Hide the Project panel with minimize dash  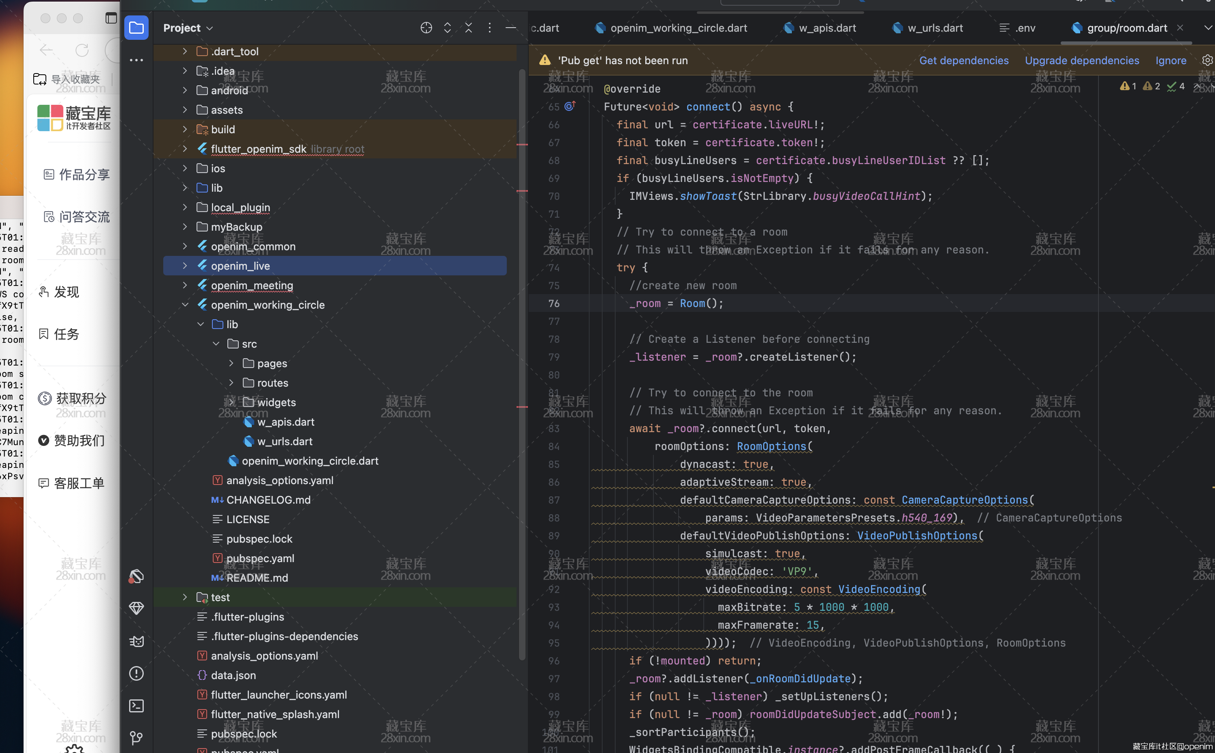pos(510,28)
